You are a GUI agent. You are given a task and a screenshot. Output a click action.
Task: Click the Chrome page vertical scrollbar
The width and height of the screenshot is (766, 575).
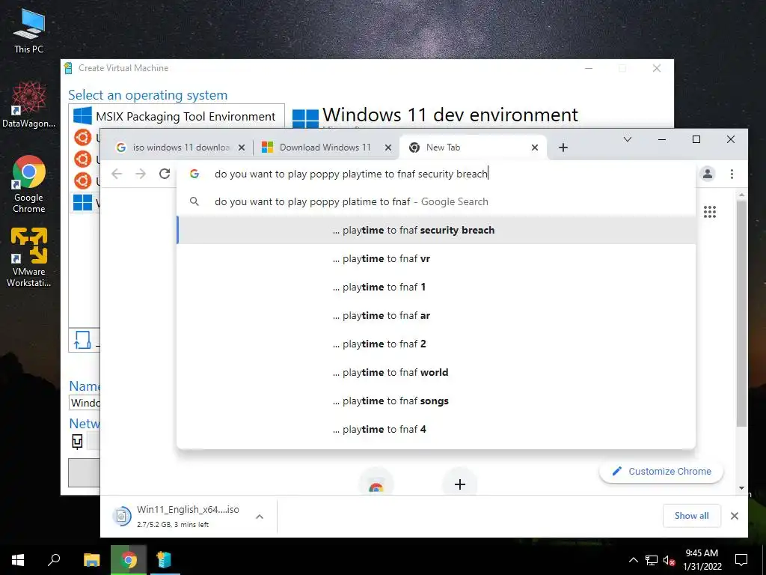coord(741,313)
